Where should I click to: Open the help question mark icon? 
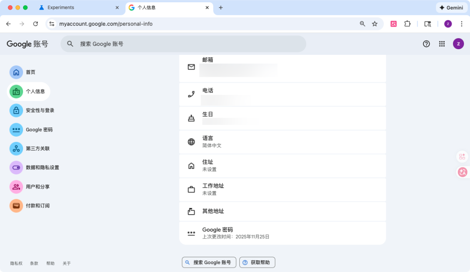pyautogui.click(x=426, y=44)
